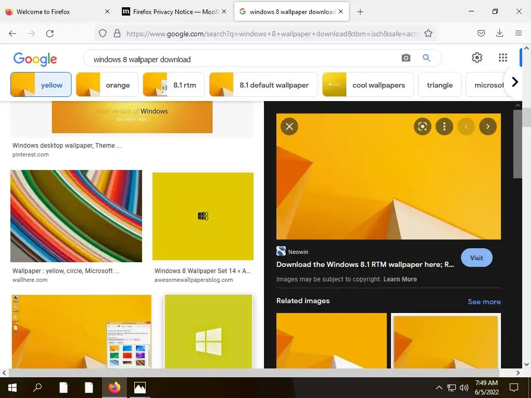This screenshot has height=398, width=531.
Task: Show site security lock information
Action: click(117, 34)
